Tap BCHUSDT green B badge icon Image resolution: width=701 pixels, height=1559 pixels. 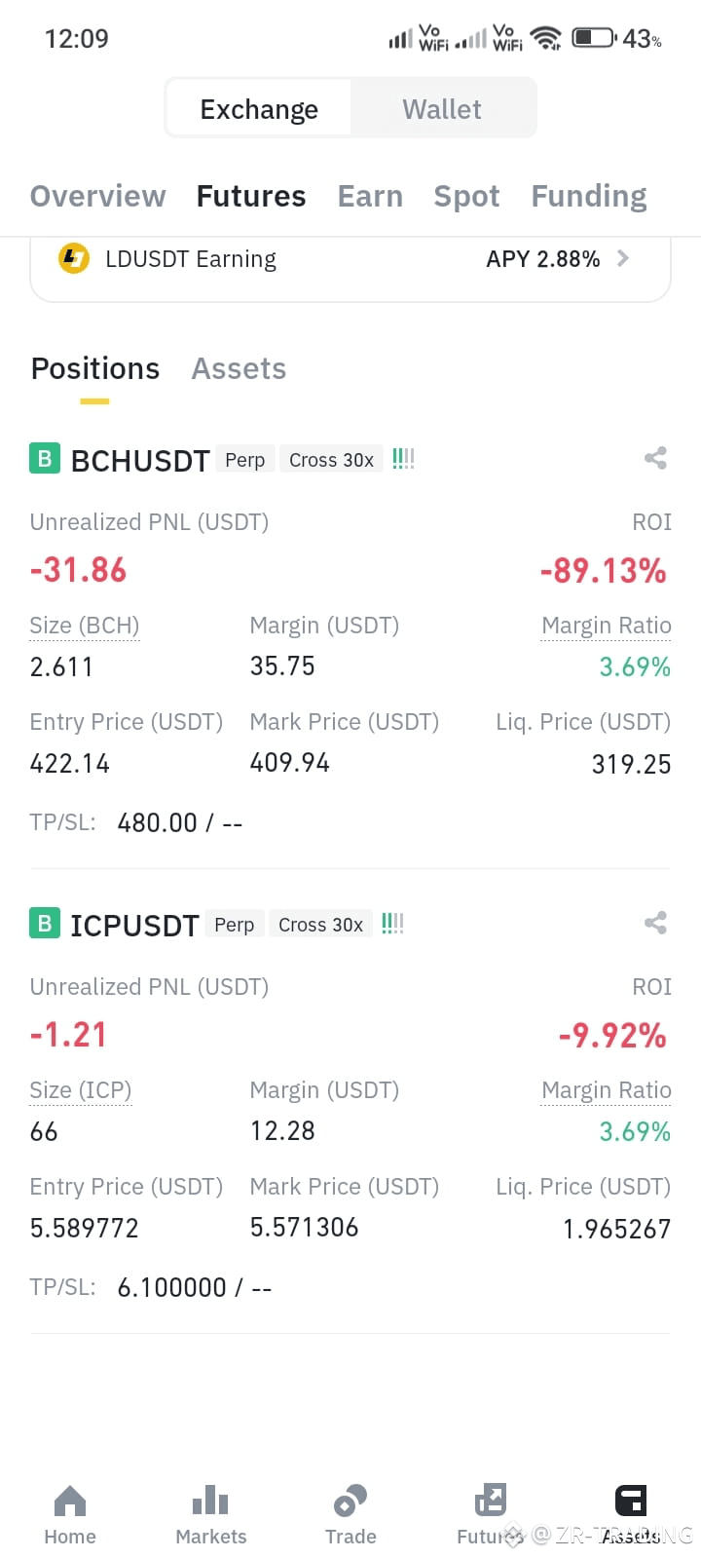click(x=44, y=459)
